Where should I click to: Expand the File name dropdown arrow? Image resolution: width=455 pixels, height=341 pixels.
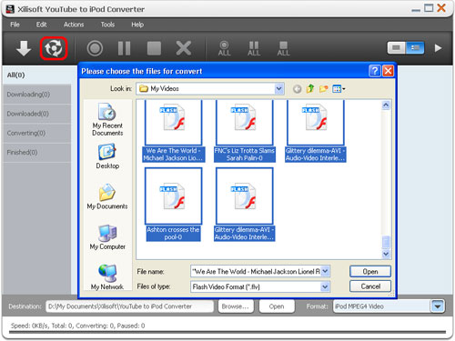click(x=325, y=271)
